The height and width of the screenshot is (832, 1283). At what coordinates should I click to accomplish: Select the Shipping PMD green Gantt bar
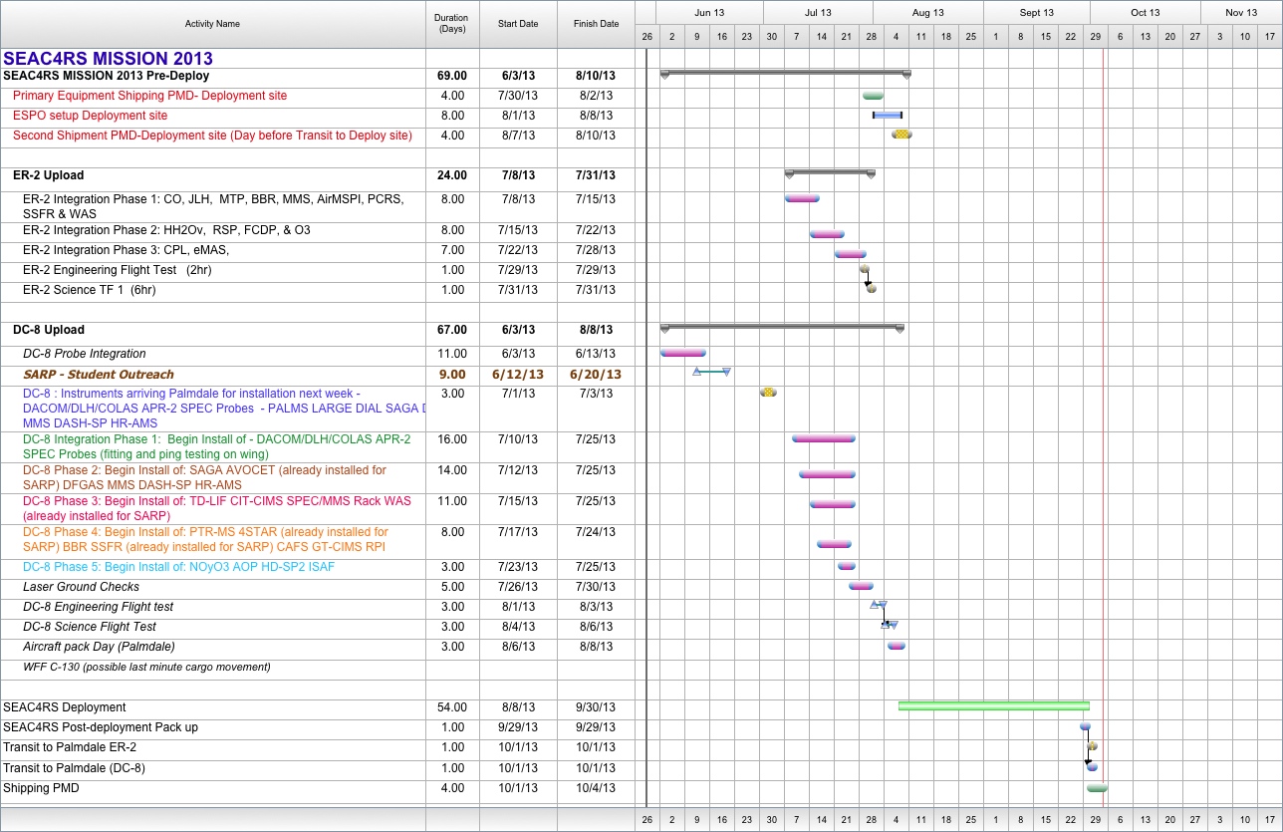coord(1097,788)
